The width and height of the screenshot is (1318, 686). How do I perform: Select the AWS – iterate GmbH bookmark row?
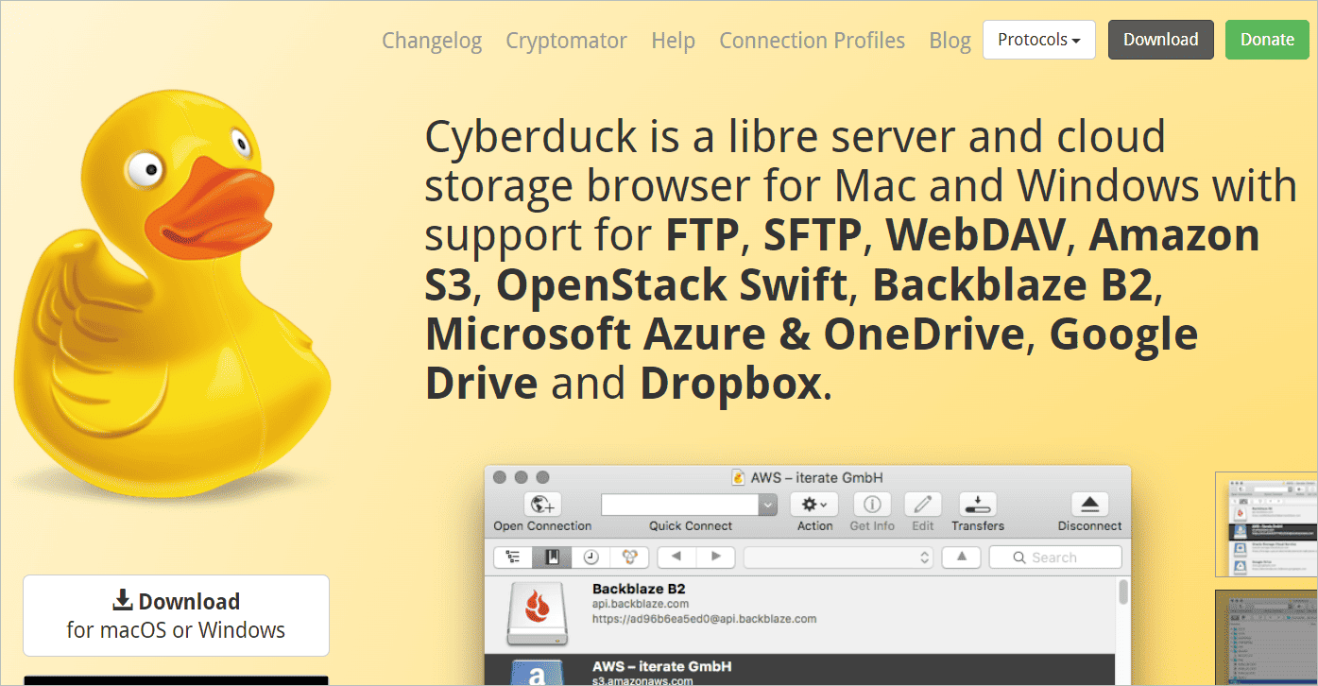click(800, 671)
